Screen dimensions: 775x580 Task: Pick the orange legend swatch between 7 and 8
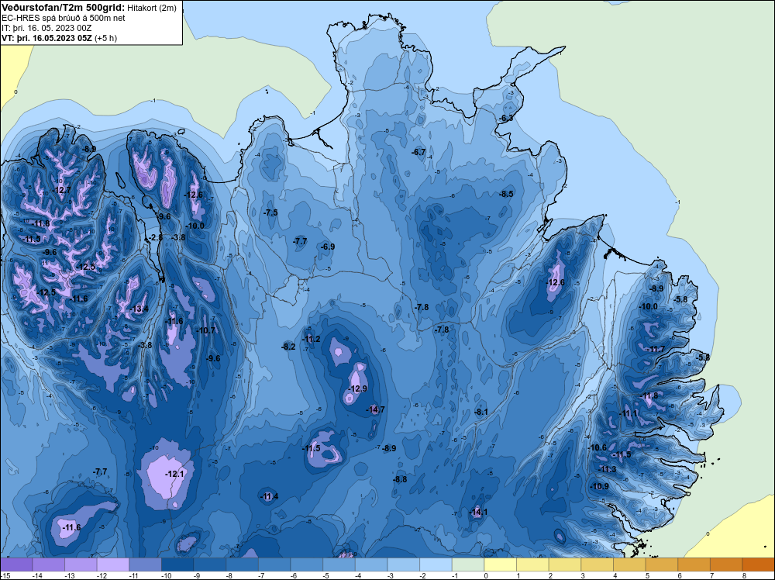726,564
